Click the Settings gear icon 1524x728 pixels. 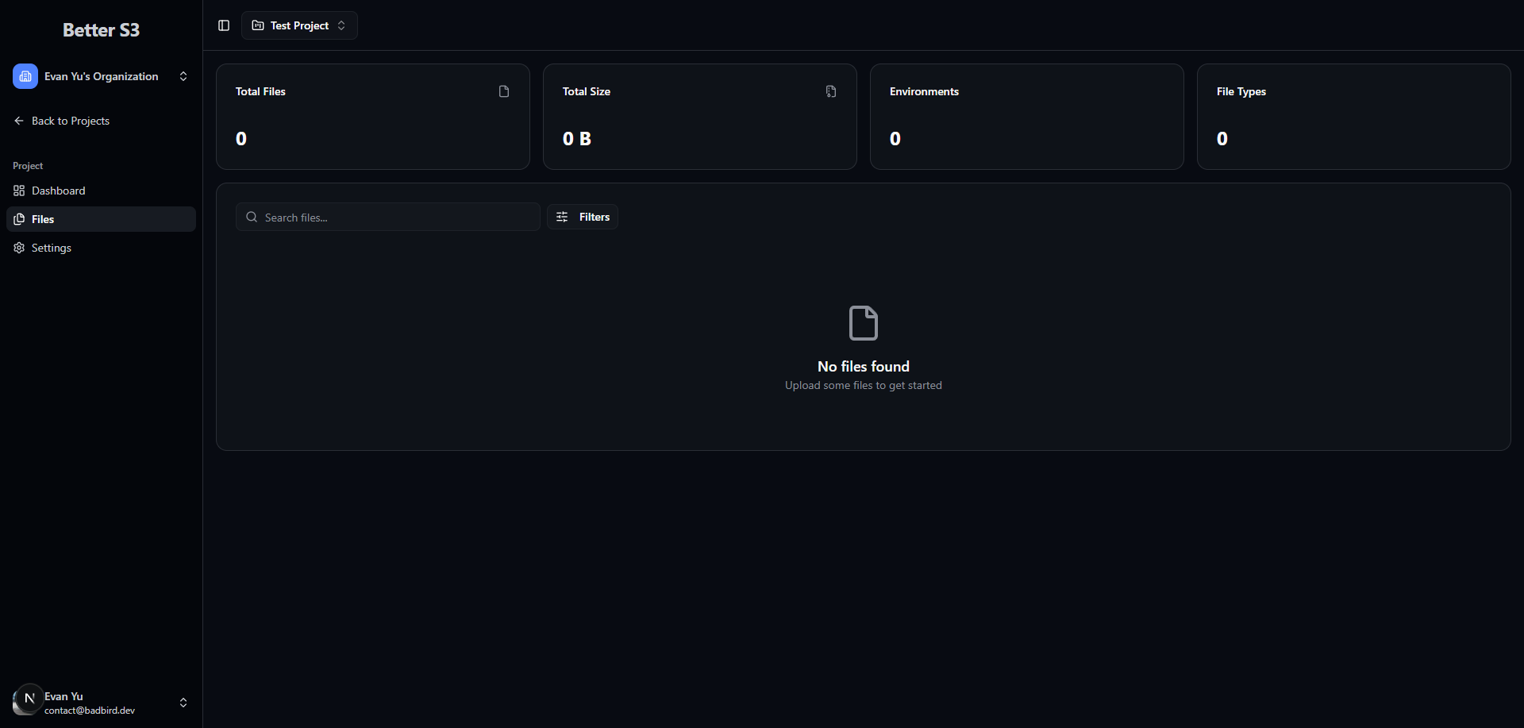tap(19, 248)
